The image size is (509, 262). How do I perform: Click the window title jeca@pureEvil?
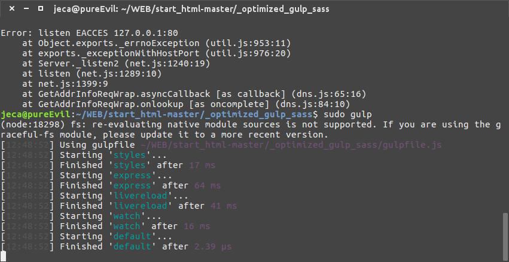point(191,9)
